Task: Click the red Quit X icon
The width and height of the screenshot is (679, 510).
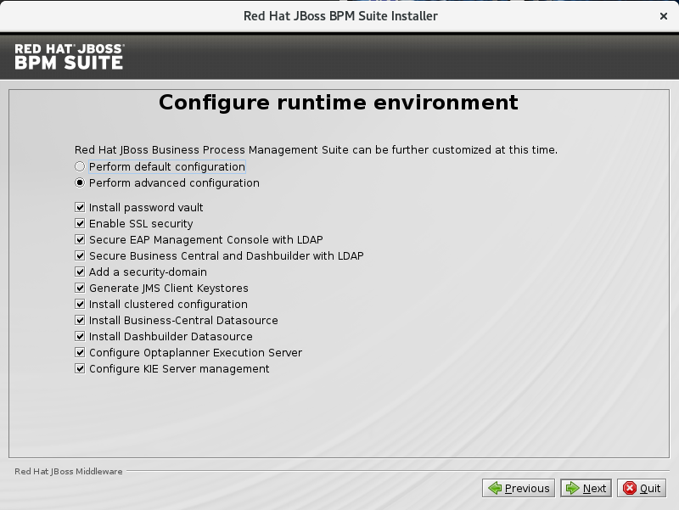Action: tap(630, 488)
